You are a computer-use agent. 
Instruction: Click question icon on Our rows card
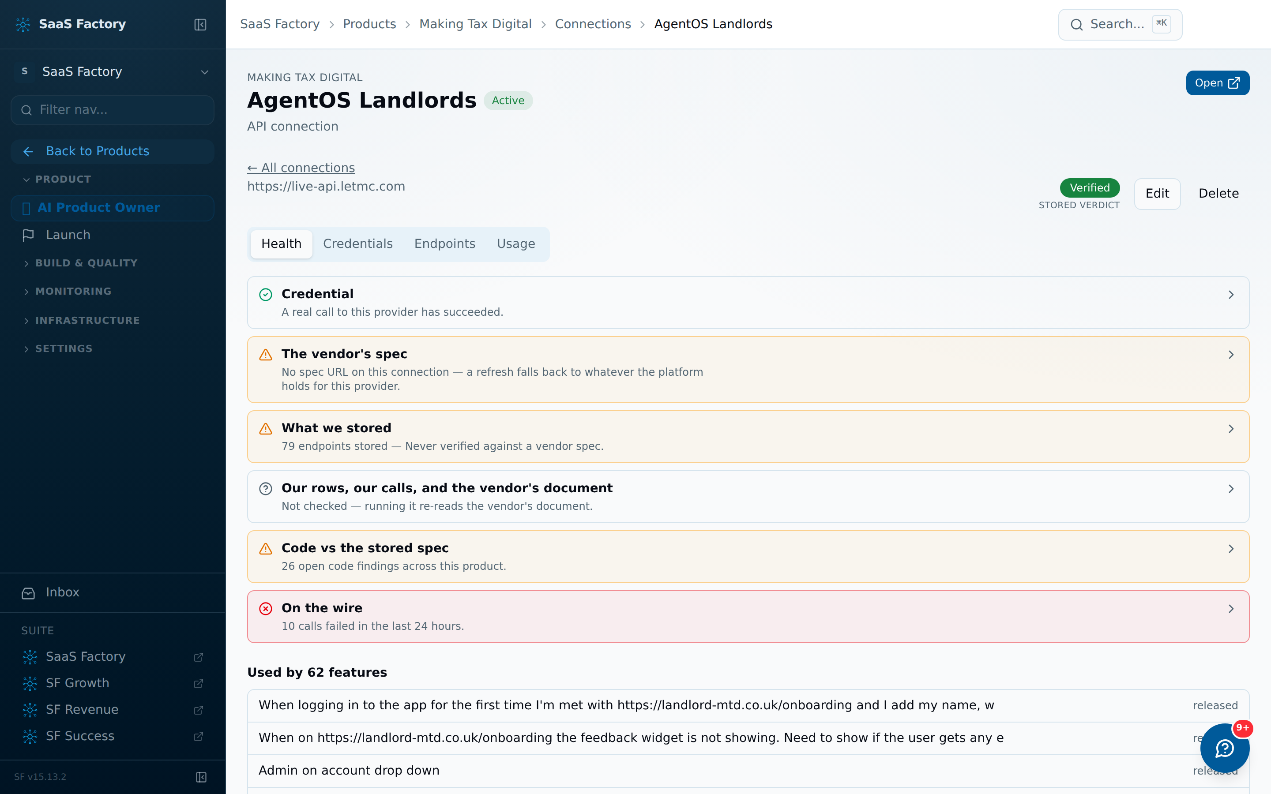(x=266, y=488)
